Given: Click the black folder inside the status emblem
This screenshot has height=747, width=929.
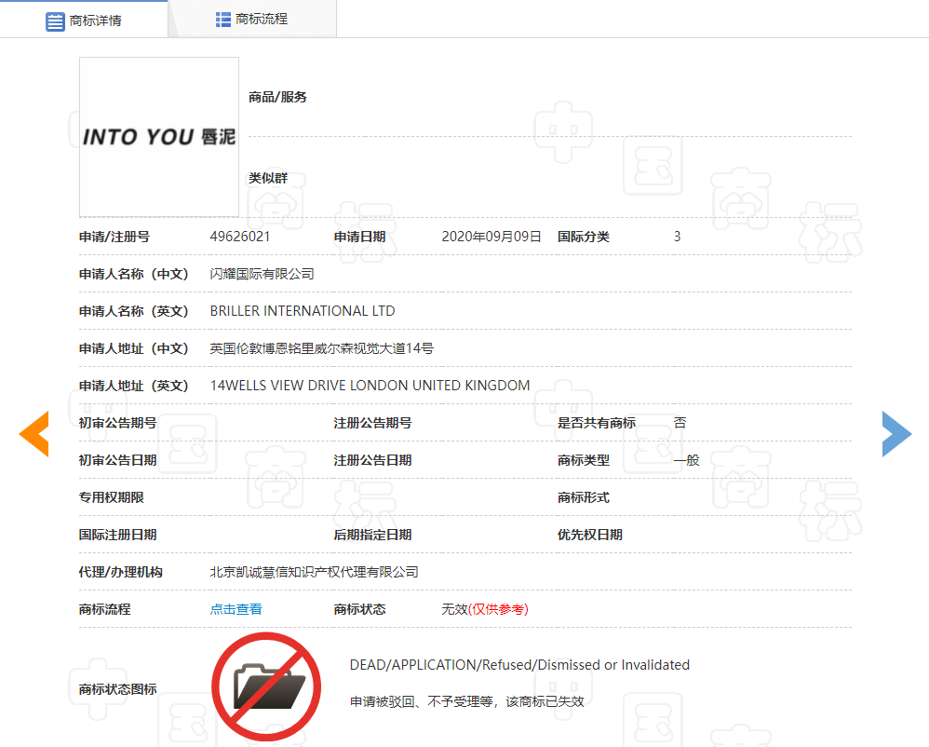Looking at the screenshot, I should point(266,689).
